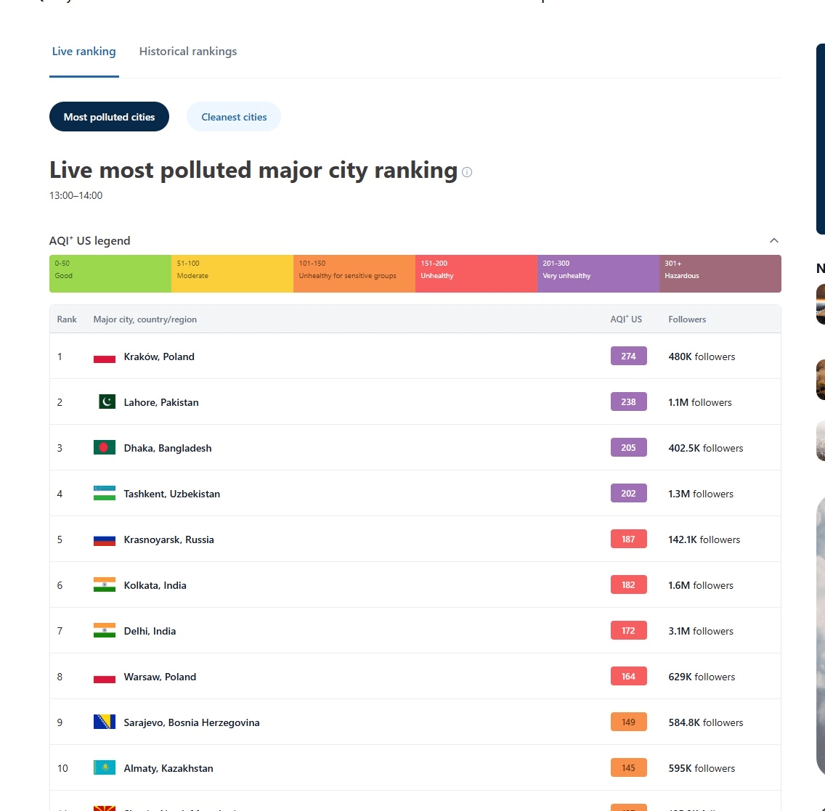Click the green Good legend swatch
Image resolution: width=825 pixels, height=811 pixels.
coord(110,274)
